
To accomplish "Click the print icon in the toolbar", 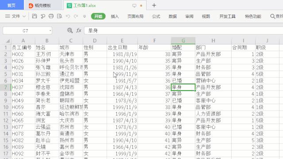I will pyautogui.click(x=51, y=16).
